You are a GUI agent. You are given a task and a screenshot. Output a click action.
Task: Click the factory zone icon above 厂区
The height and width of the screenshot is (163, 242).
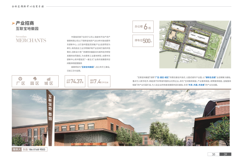pos(21,79)
